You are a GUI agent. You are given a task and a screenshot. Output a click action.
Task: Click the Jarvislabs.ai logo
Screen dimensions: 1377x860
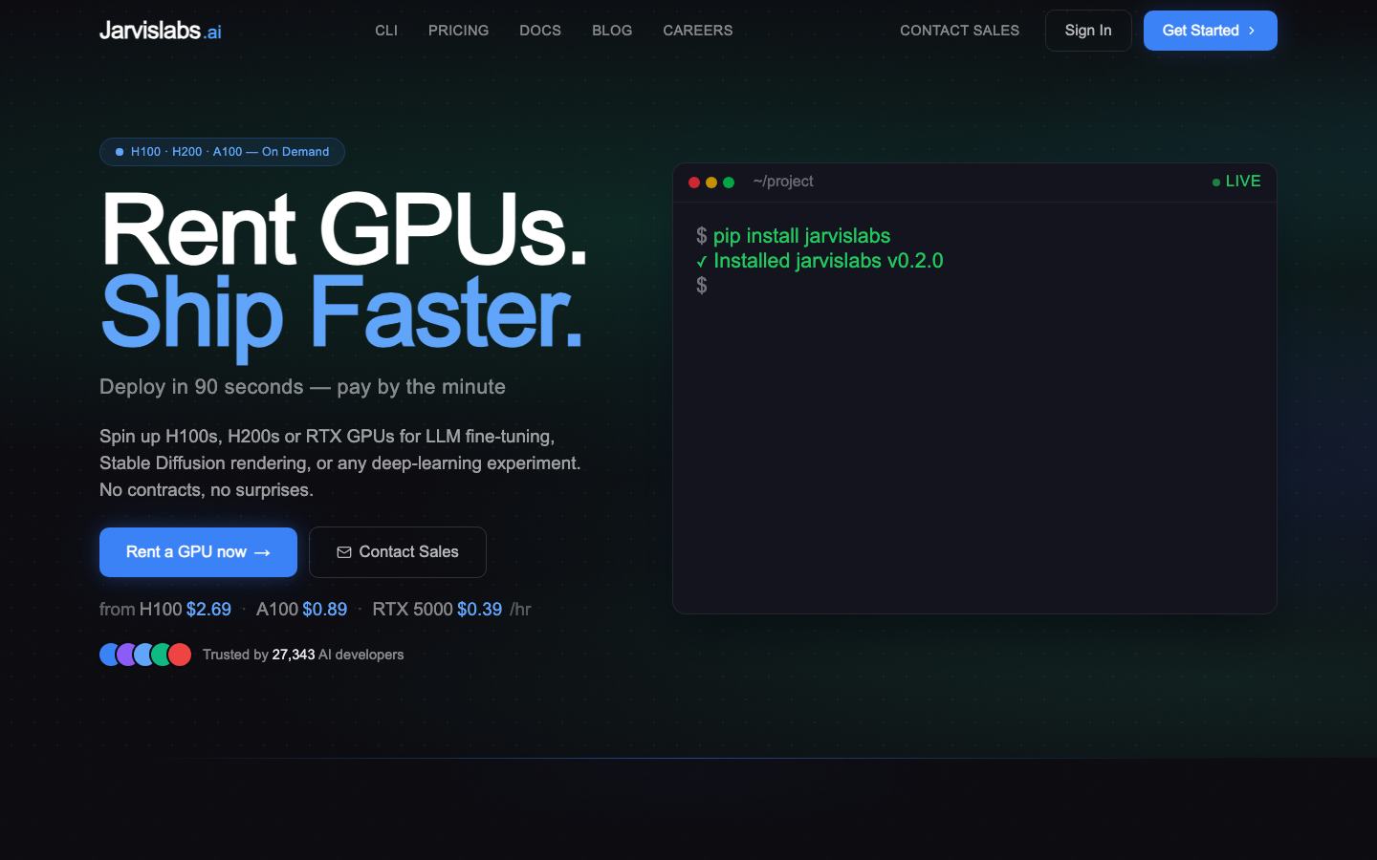(x=161, y=31)
